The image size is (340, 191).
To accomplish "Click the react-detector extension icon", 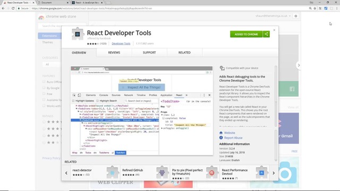I will click(113, 172).
